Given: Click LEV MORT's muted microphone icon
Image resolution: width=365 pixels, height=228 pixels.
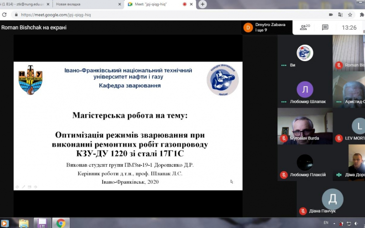Looking at the screenshot, I should 339,138.
